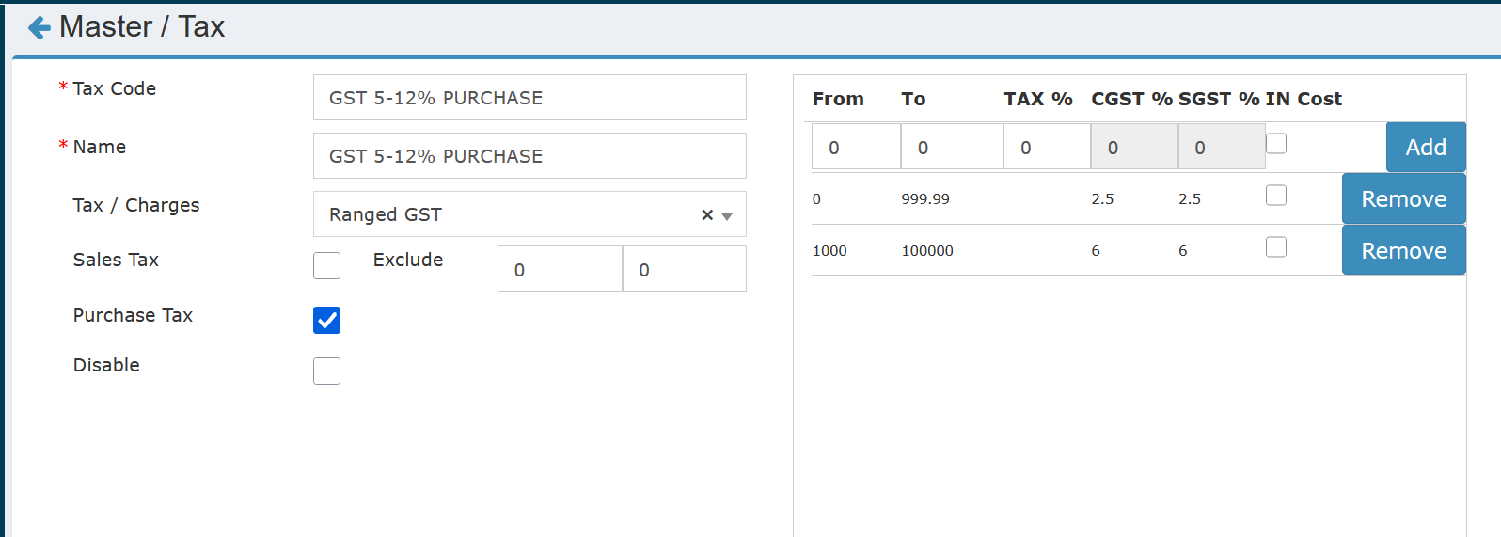Image resolution: width=1501 pixels, height=537 pixels.
Task: Click into the Name text field
Action: coord(529,156)
